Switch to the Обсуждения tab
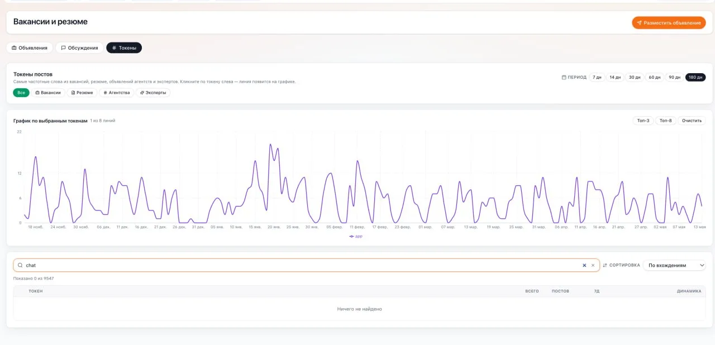 tap(79, 48)
